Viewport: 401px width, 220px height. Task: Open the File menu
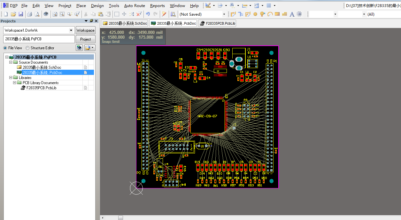24,6
